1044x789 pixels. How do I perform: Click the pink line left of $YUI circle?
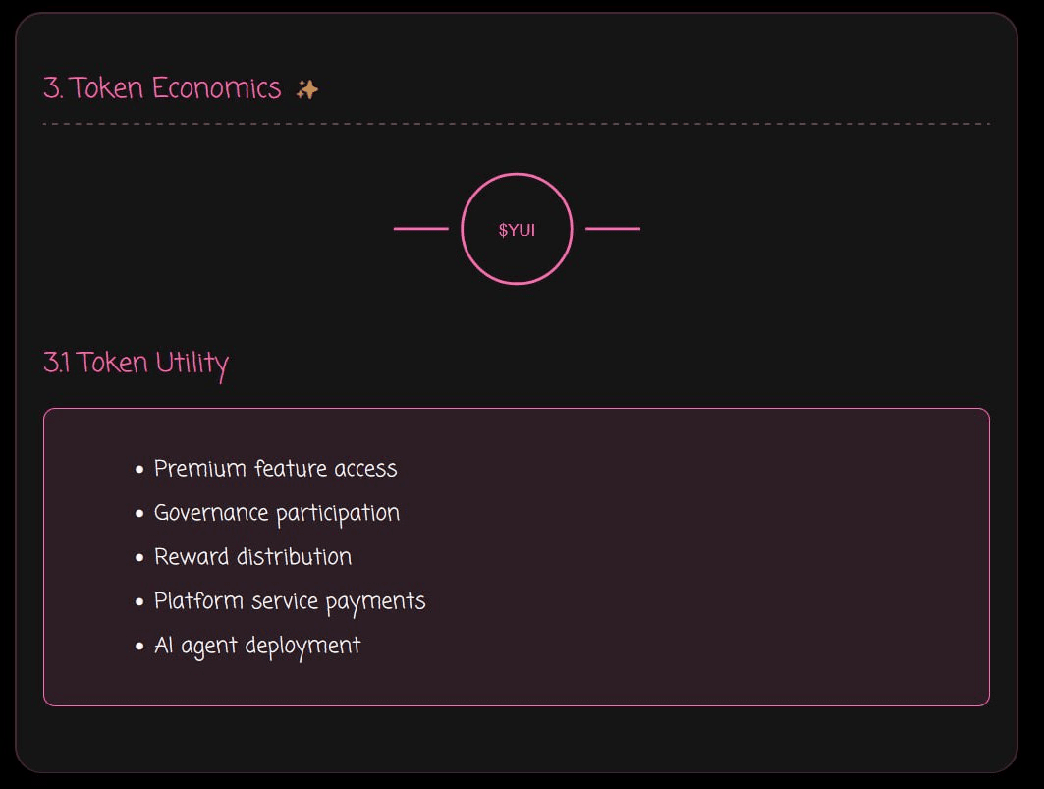420,229
